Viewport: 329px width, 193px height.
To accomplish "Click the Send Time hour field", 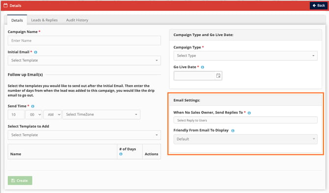I will 16,114.
